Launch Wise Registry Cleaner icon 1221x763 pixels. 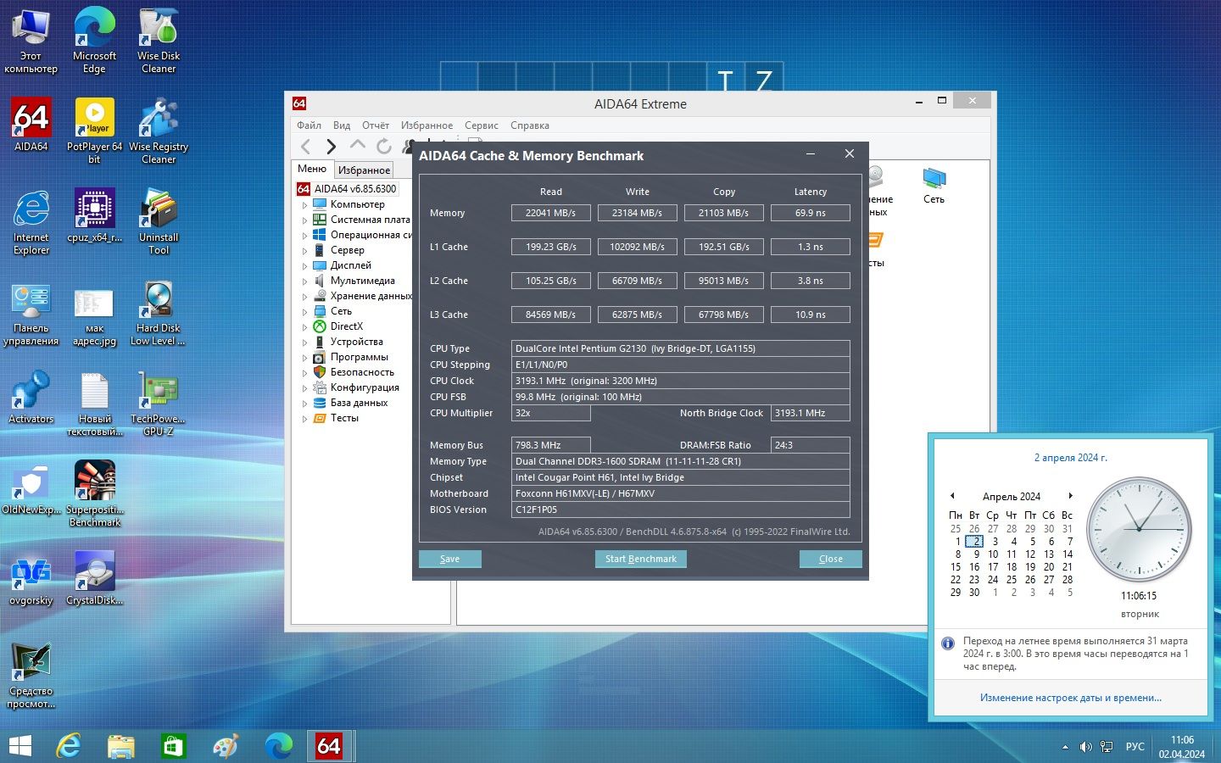159,131
